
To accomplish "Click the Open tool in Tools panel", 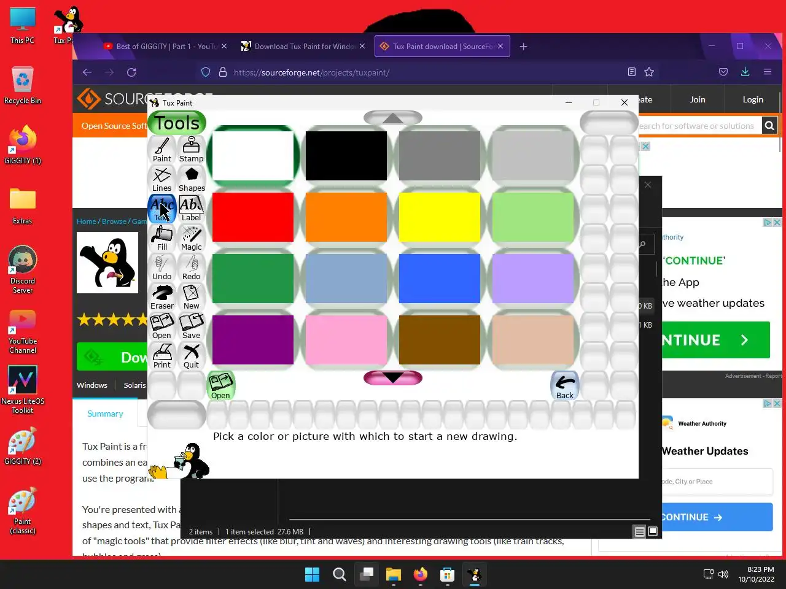I will (162, 327).
